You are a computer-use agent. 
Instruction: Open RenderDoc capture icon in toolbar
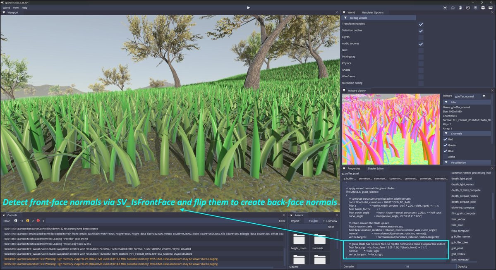coord(445,7)
